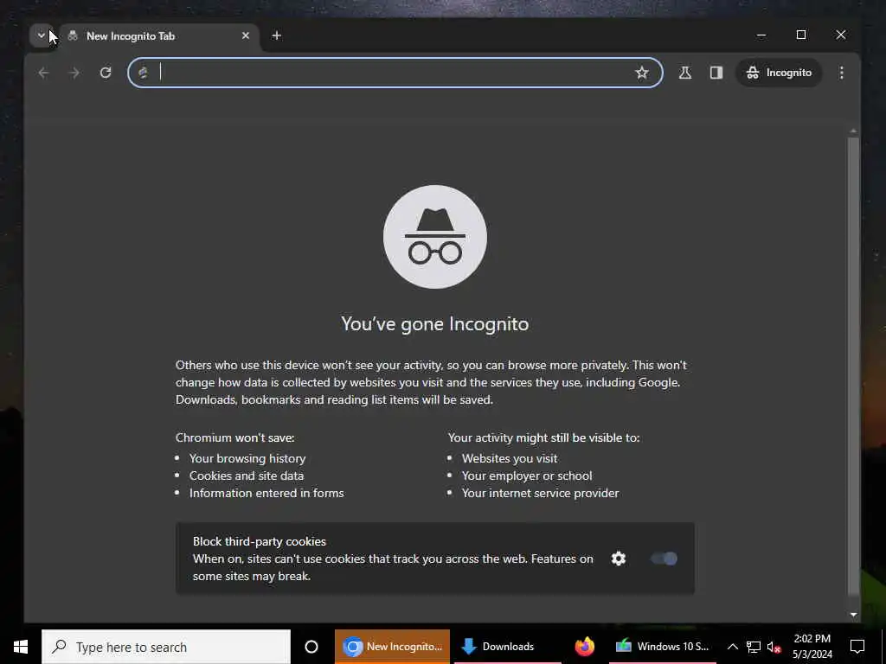This screenshot has width=886, height=664.
Task: Open the notification center icon
Action: (x=857, y=647)
